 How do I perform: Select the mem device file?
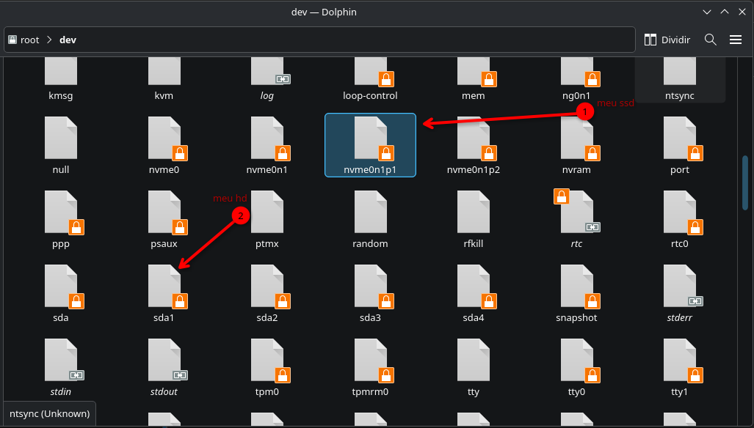[473, 79]
